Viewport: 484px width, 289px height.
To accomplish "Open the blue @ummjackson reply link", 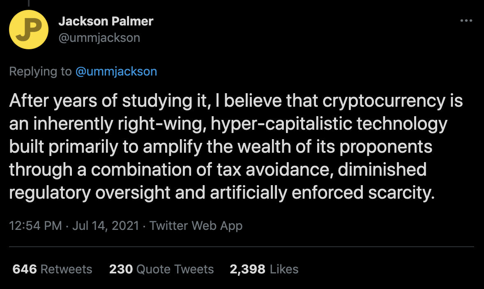I will coord(116,71).
